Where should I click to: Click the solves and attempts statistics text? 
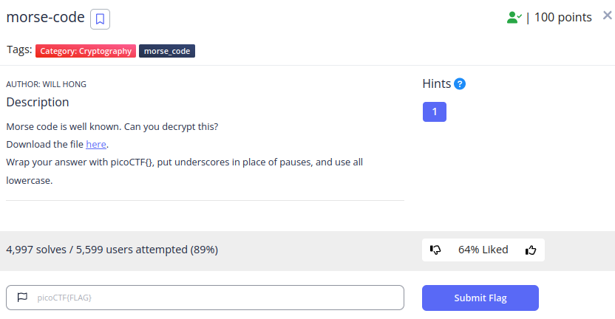(112, 250)
